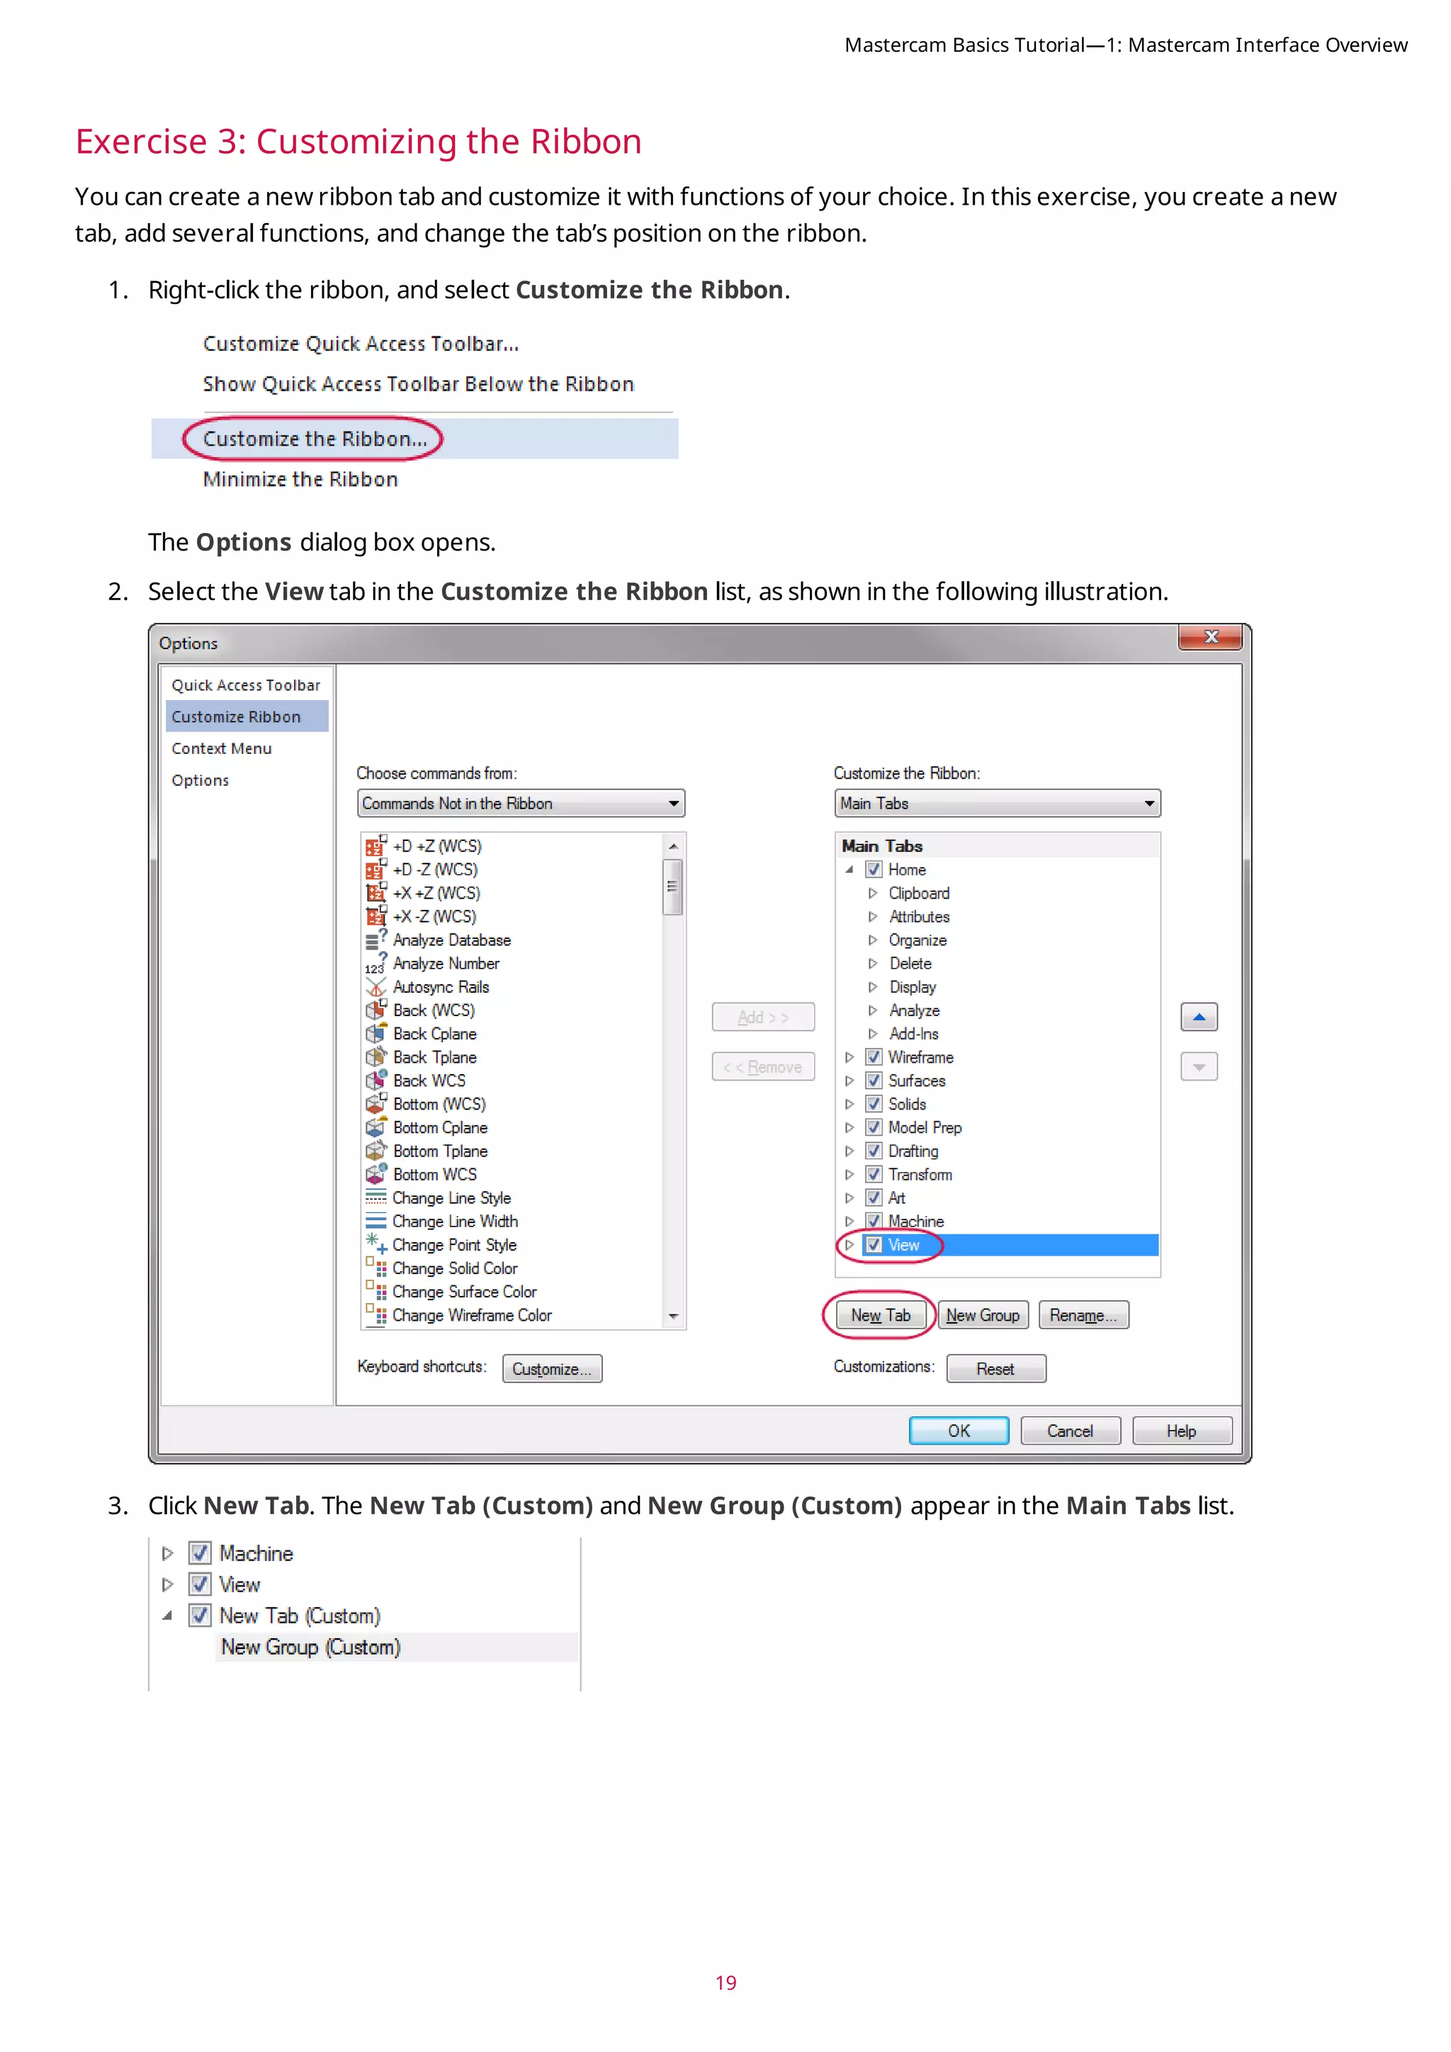This screenshot has width=1451, height=2052.
Task: Select the Autosync Rails icon
Action: tap(376, 988)
